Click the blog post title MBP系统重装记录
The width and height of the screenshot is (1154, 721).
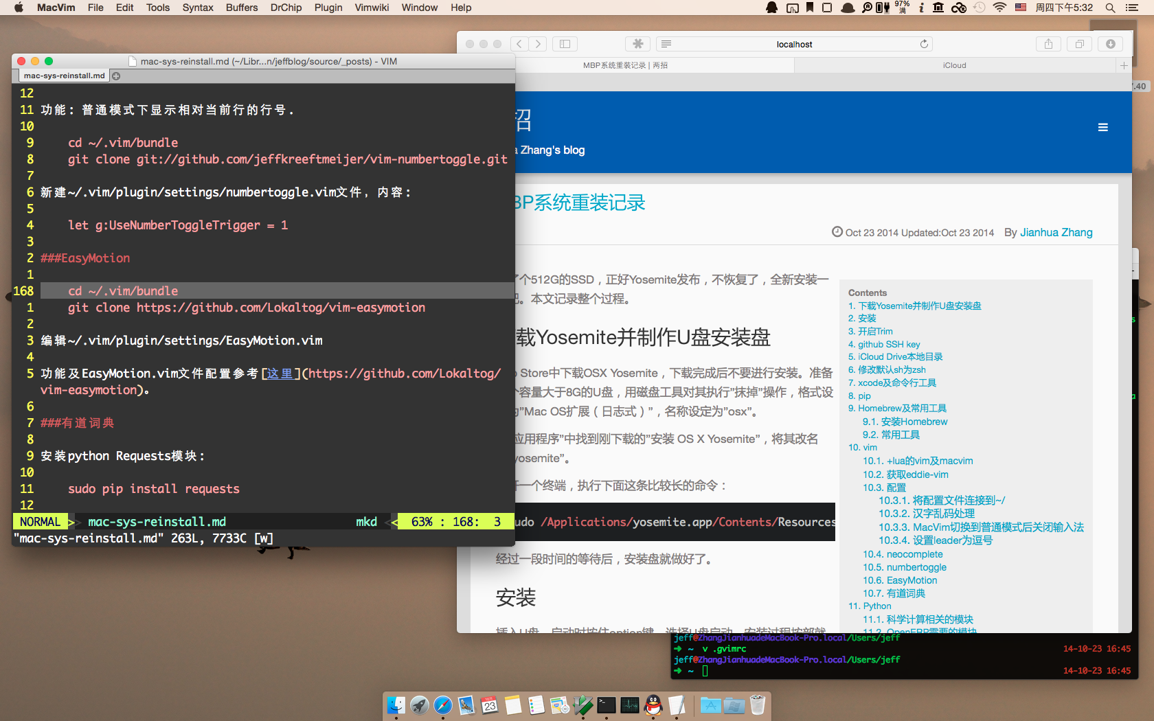point(580,203)
